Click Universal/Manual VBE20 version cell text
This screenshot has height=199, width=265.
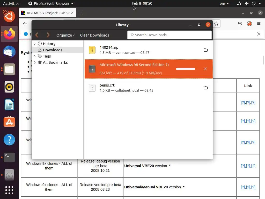(154, 187)
